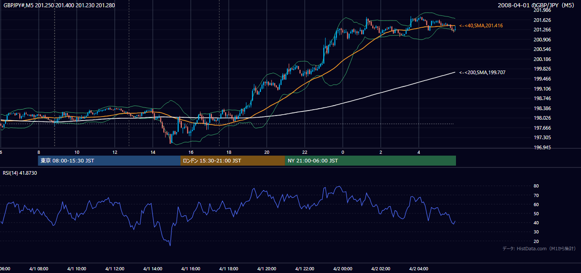This screenshot has width=581, height=273.
Task: Click the 4/1 08:00 date axis label
Action: coord(39,269)
